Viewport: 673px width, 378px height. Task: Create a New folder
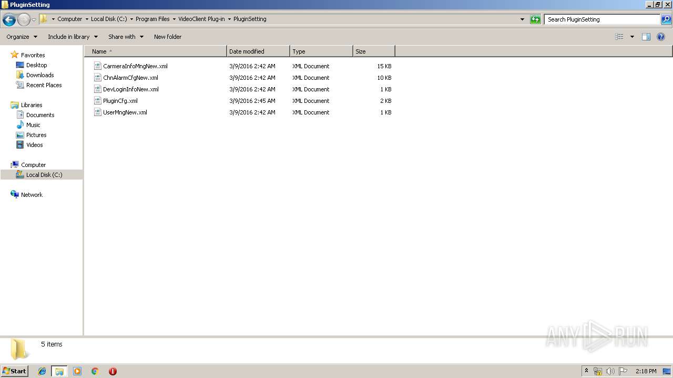click(168, 37)
